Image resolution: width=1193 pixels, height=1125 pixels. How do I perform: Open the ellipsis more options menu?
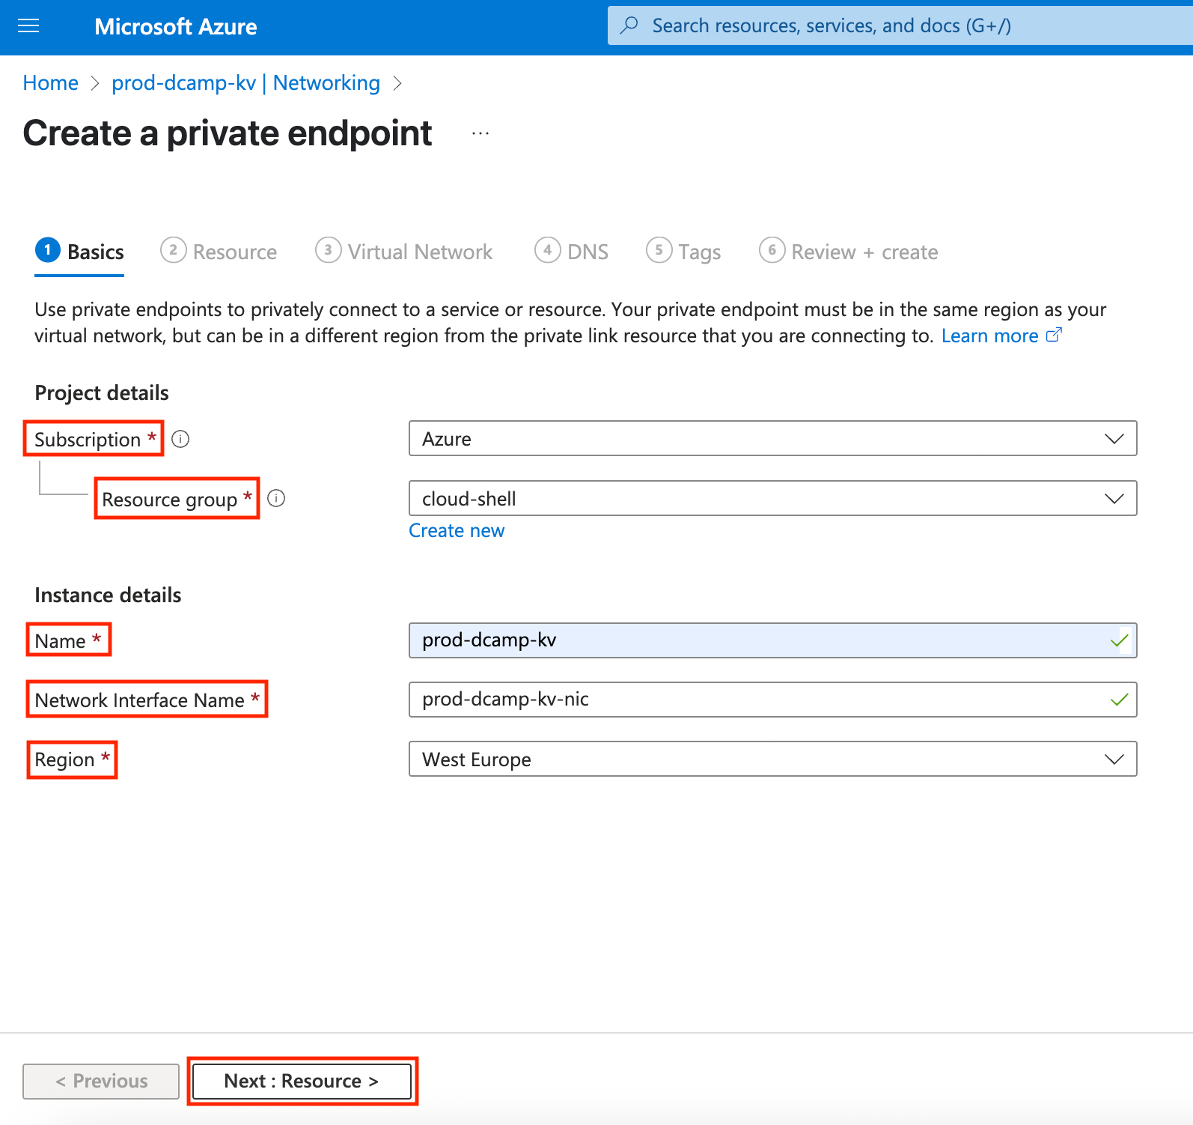tap(480, 134)
